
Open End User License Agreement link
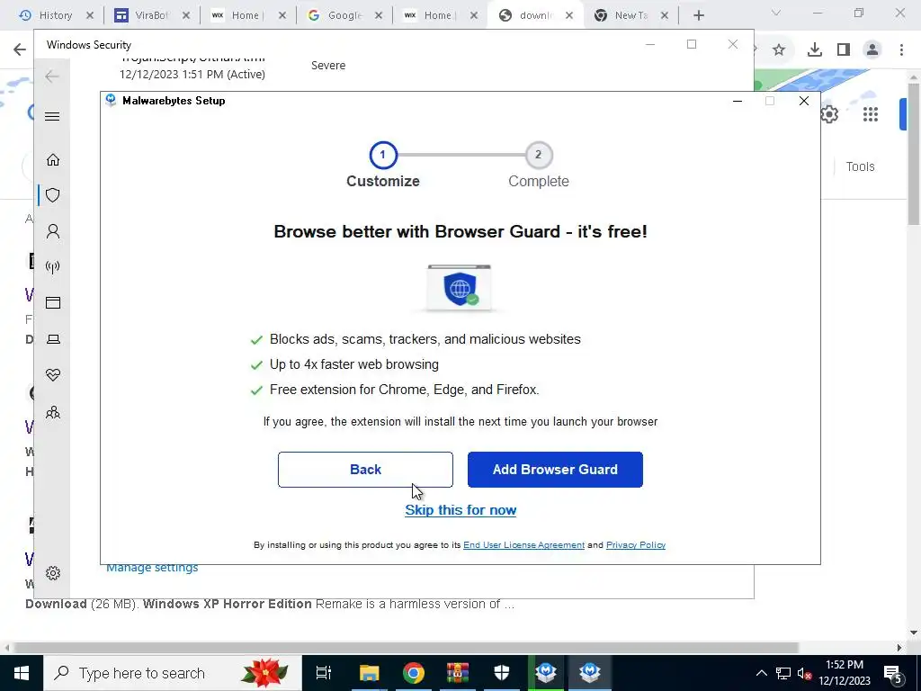tap(524, 545)
